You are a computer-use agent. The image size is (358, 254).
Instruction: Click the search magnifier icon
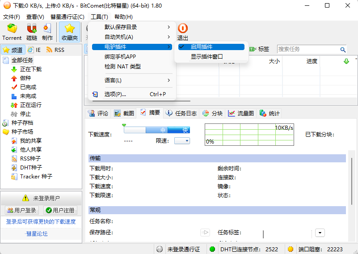click(343, 50)
